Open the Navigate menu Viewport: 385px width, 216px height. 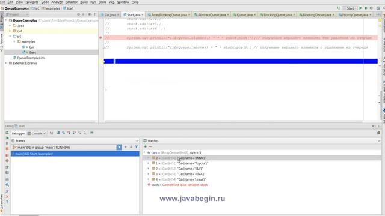32,2
